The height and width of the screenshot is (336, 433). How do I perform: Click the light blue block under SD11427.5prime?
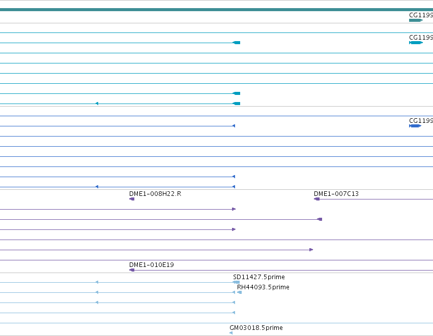[x=237, y=282]
